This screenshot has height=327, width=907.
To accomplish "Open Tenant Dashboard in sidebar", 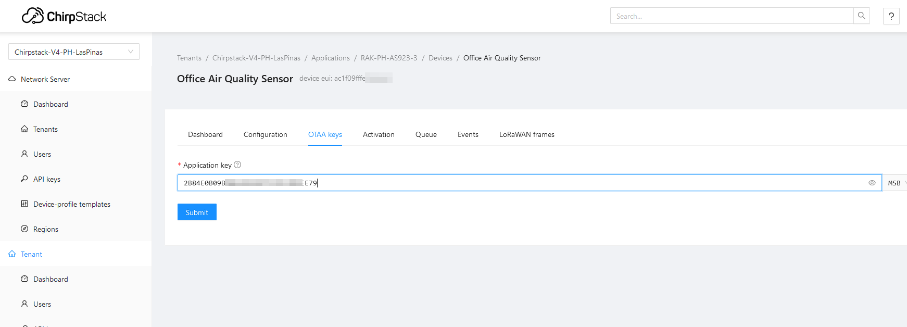I will (76, 279).
